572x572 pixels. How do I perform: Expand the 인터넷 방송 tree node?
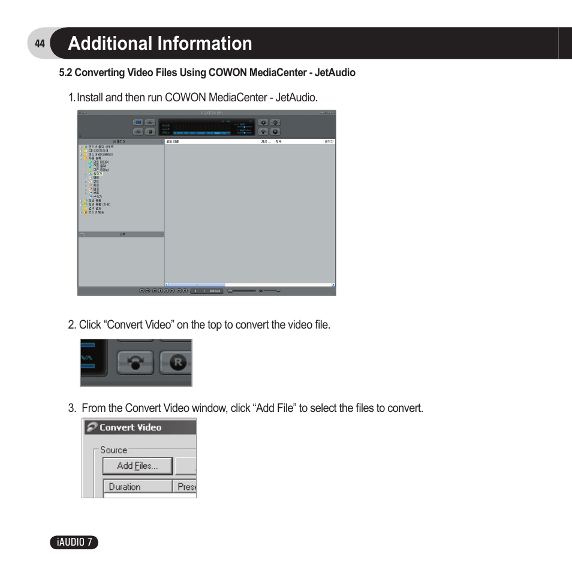point(81,212)
